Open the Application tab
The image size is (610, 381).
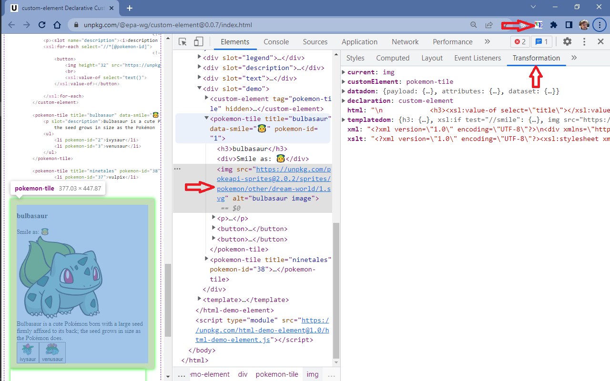point(359,42)
